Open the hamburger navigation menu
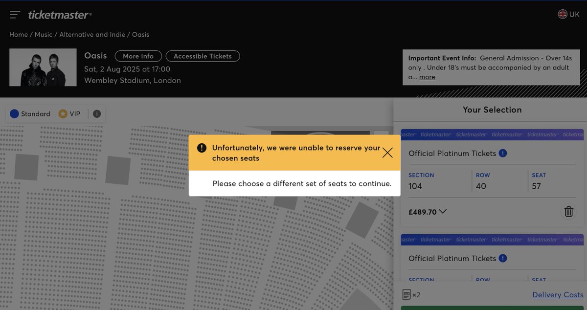This screenshot has width=587, height=310. [x=15, y=15]
